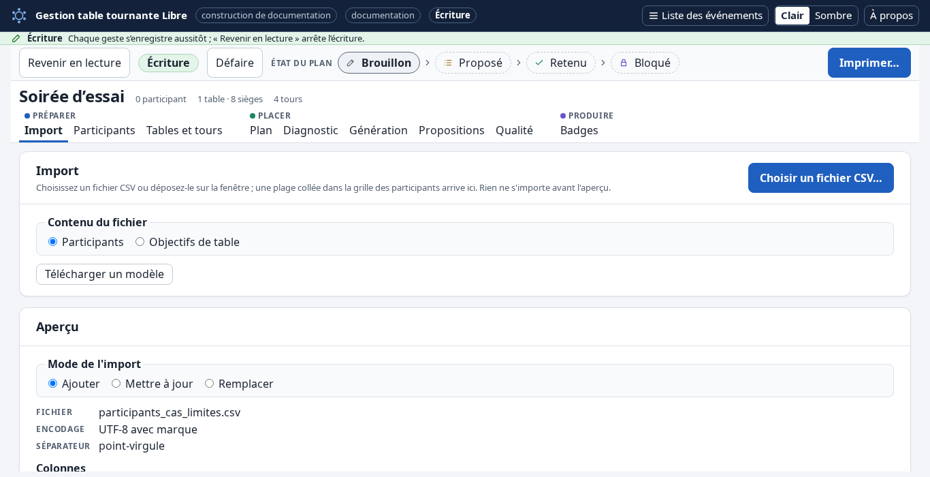Lock the plan with Bloqué
The width and height of the screenshot is (930, 477).
(645, 63)
